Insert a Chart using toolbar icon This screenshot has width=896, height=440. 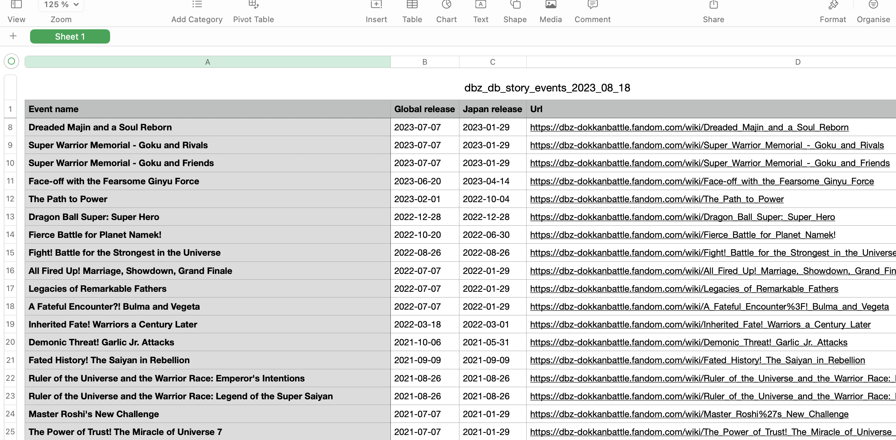(x=447, y=4)
